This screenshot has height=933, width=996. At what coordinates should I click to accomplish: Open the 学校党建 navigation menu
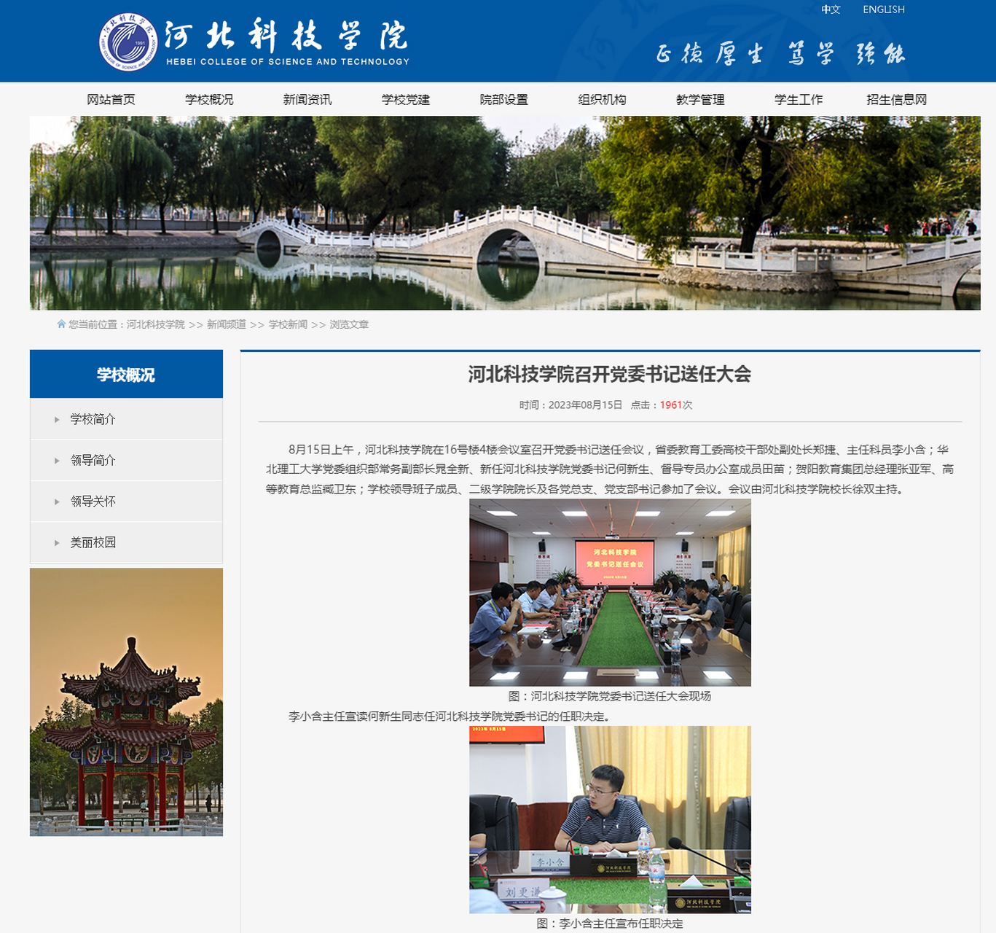406,99
